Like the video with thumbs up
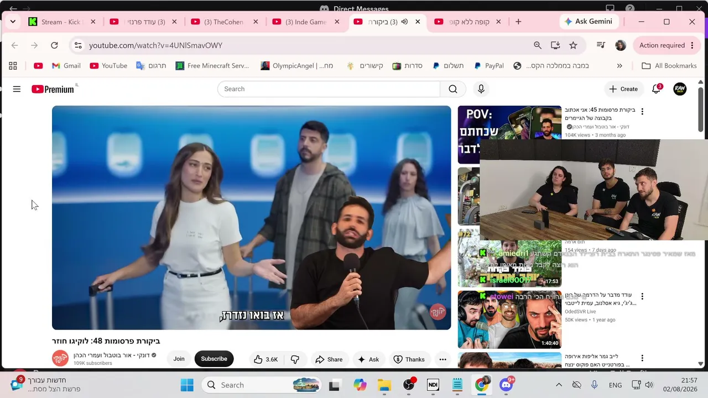The height and width of the screenshot is (398, 708). [x=265, y=359]
